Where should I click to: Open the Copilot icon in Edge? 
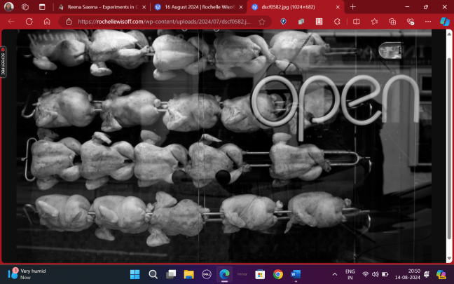click(x=444, y=22)
